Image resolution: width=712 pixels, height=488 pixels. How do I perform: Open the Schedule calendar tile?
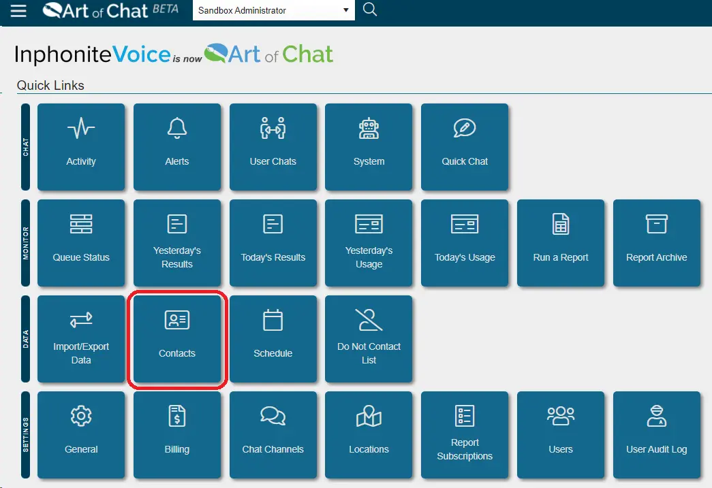tap(273, 339)
